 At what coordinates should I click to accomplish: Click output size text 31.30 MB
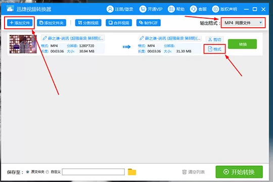coord(184,51)
